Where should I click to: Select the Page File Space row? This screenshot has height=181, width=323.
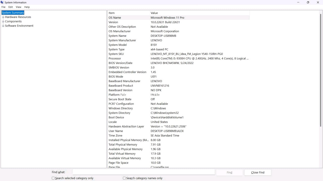tap(179, 163)
